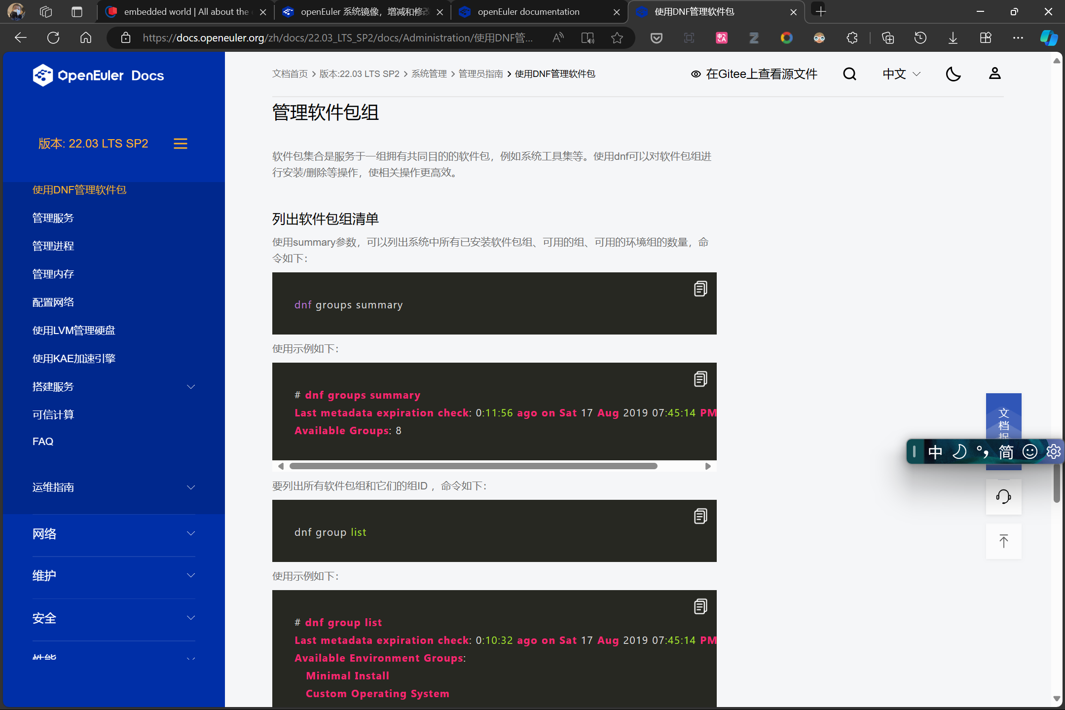Toggle IME simplified Chinese character mode

pyautogui.click(x=1006, y=451)
